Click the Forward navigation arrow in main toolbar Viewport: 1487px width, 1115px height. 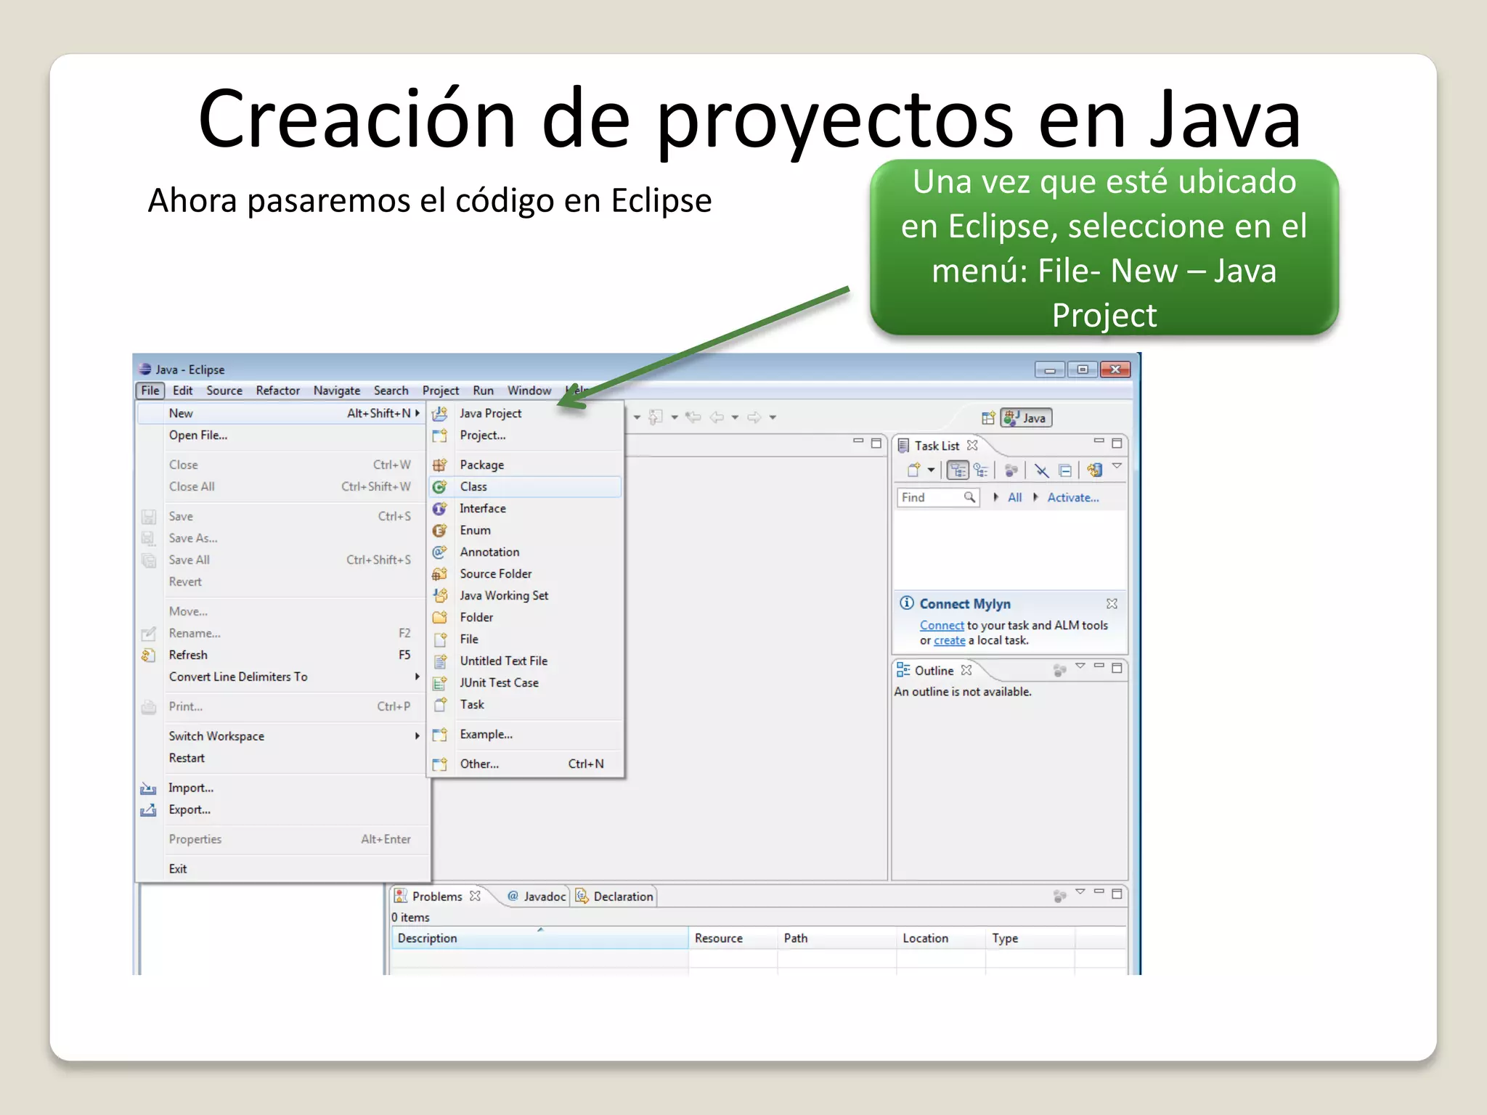click(754, 417)
